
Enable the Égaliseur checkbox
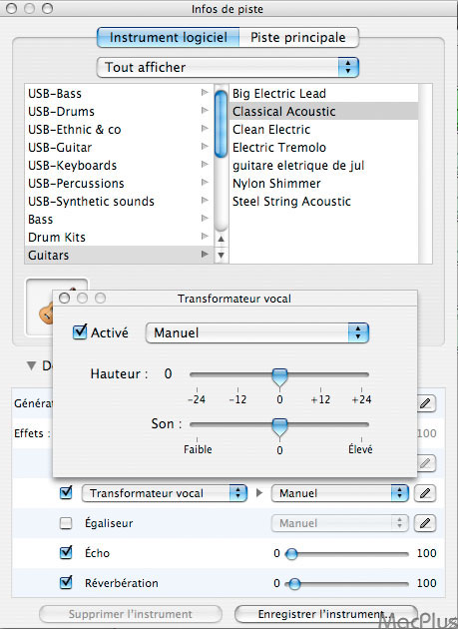pyautogui.click(x=66, y=523)
